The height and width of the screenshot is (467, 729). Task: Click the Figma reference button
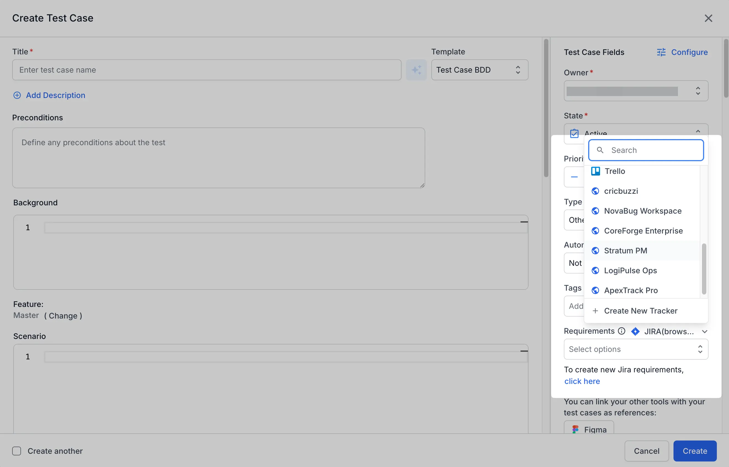point(589,428)
